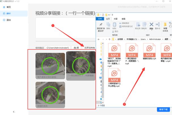Switch to the 主页 ribbon tab

(x=108, y=19)
